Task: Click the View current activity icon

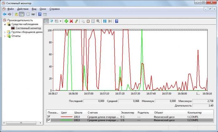Action: click(x=46, y=21)
